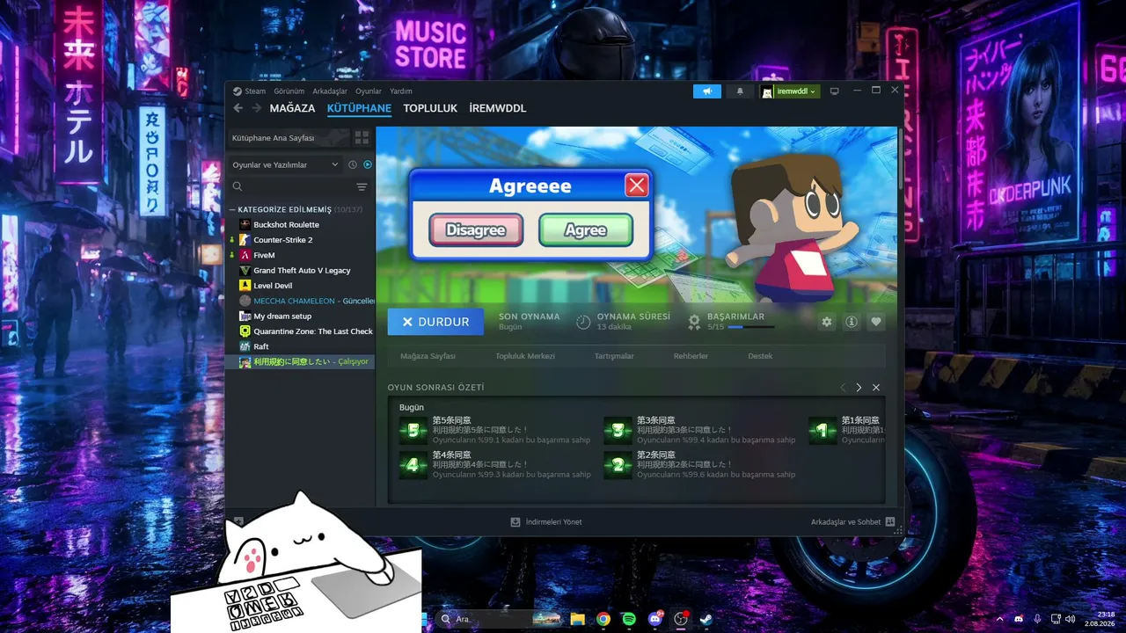Open advanced library filter options

[x=362, y=187]
